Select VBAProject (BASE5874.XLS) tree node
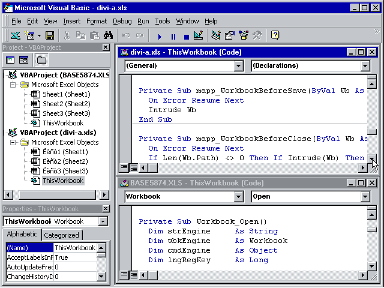Screen dimensions: 384x288 [x=64, y=75]
